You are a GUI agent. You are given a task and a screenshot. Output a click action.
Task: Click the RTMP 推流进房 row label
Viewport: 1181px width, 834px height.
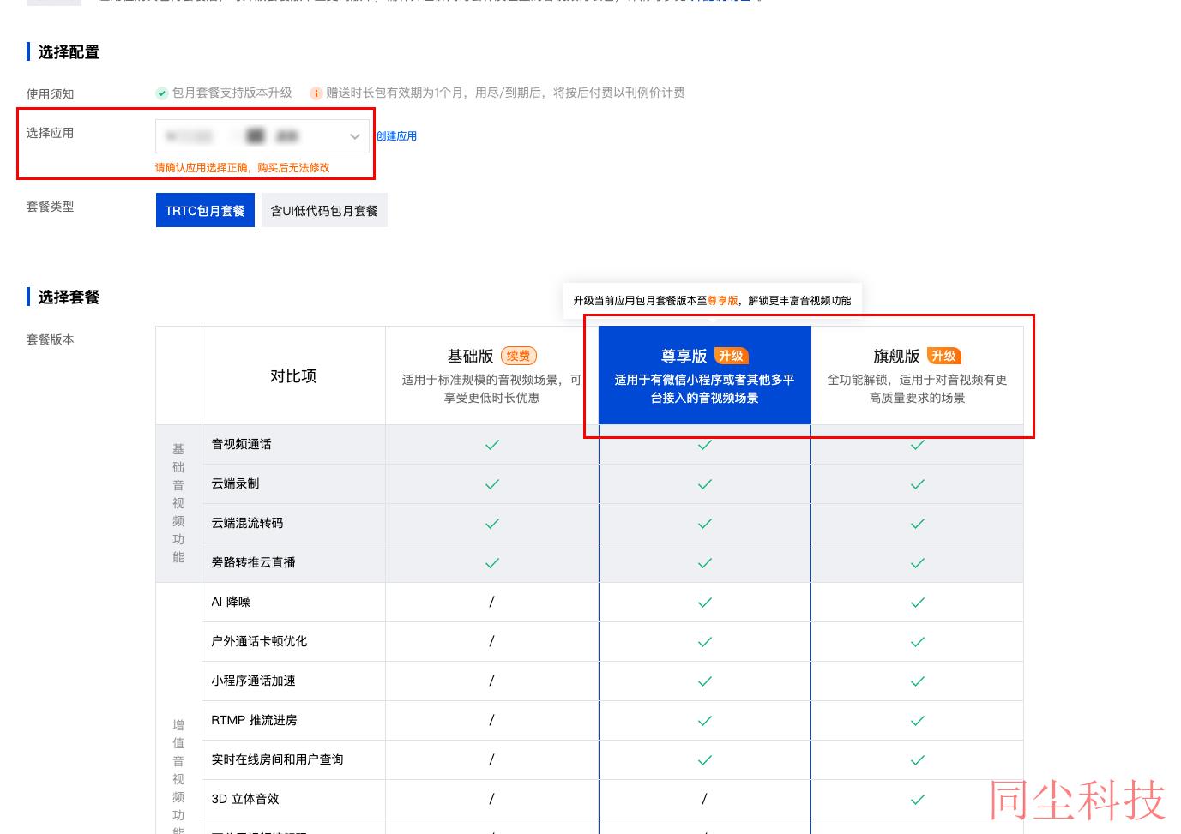pos(254,720)
